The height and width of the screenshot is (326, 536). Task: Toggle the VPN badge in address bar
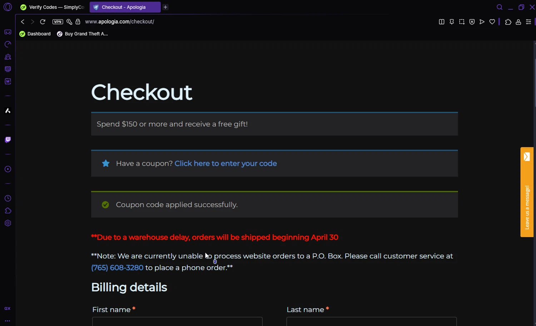[58, 22]
